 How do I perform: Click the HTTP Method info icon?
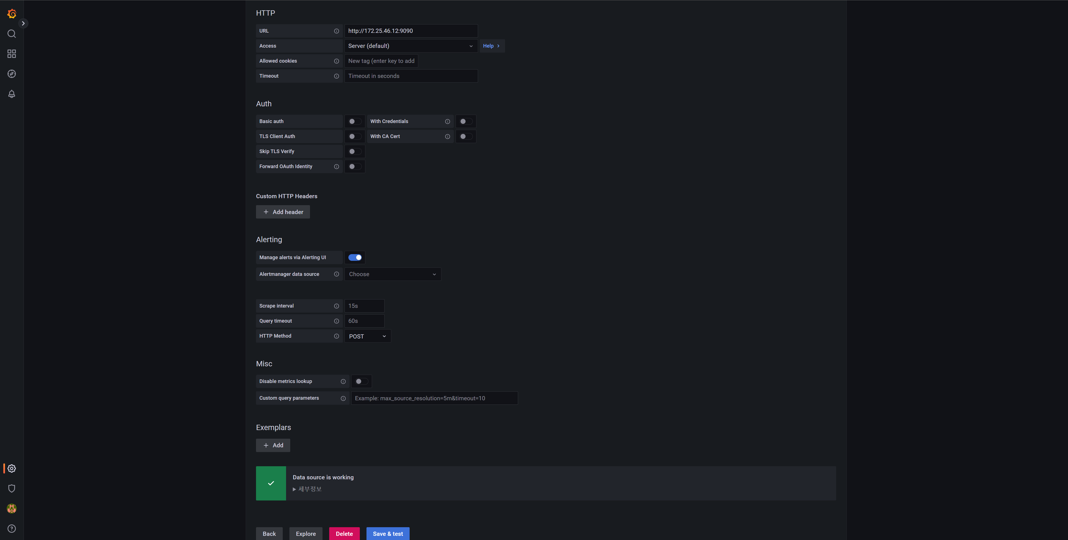tap(336, 336)
